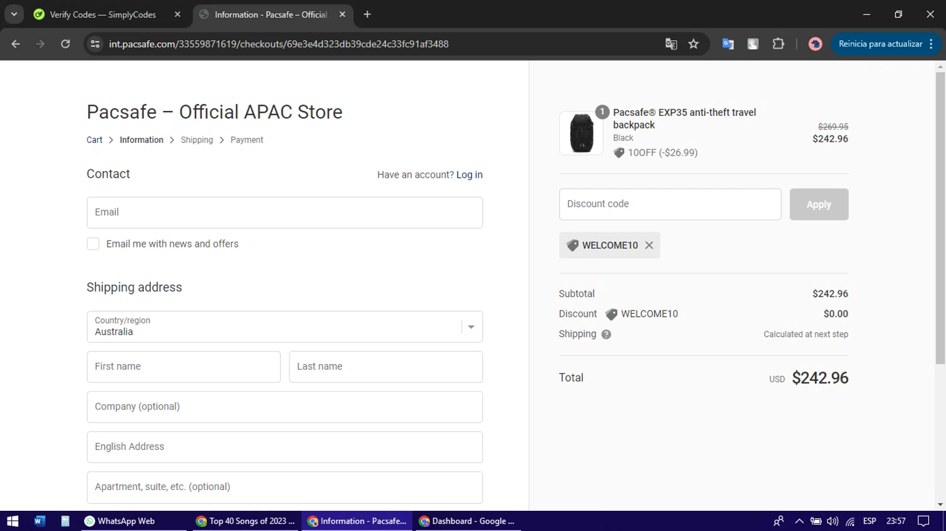Select the Information breadcrumb step

point(141,140)
